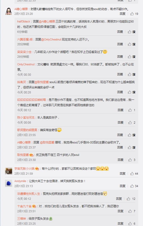
Task: Open A糖心博雅's avatar profile
Action: (x=8, y=11)
